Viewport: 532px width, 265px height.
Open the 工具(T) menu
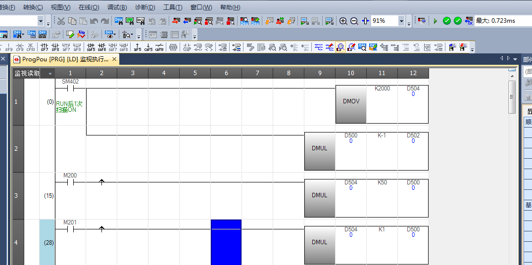[173, 7]
